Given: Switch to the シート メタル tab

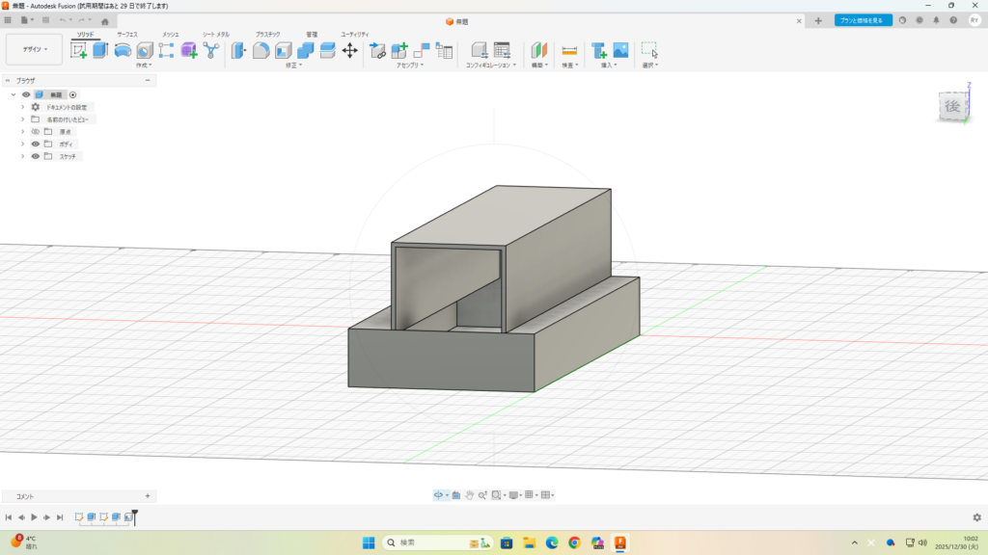Looking at the screenshot, I should point(215,34).
